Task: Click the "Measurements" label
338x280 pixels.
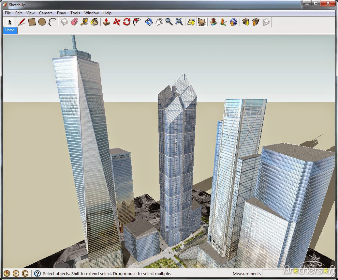Action: (x=247, y=273)
